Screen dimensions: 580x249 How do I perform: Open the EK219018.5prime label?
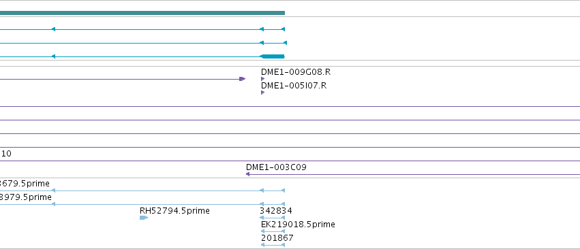click(x=298, y=225)
